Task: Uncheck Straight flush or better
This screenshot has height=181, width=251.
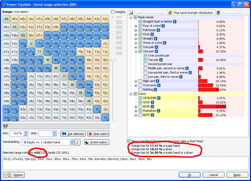Action: (x=141, y=21)
